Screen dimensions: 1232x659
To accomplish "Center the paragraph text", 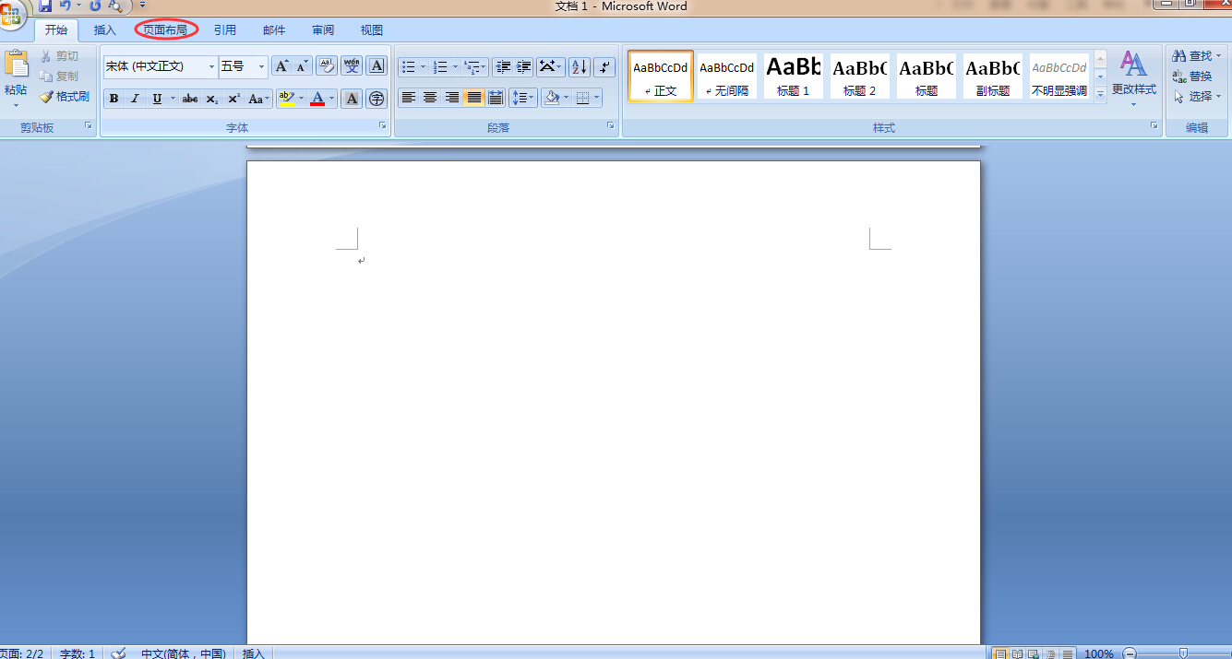I will pos(430,98).
